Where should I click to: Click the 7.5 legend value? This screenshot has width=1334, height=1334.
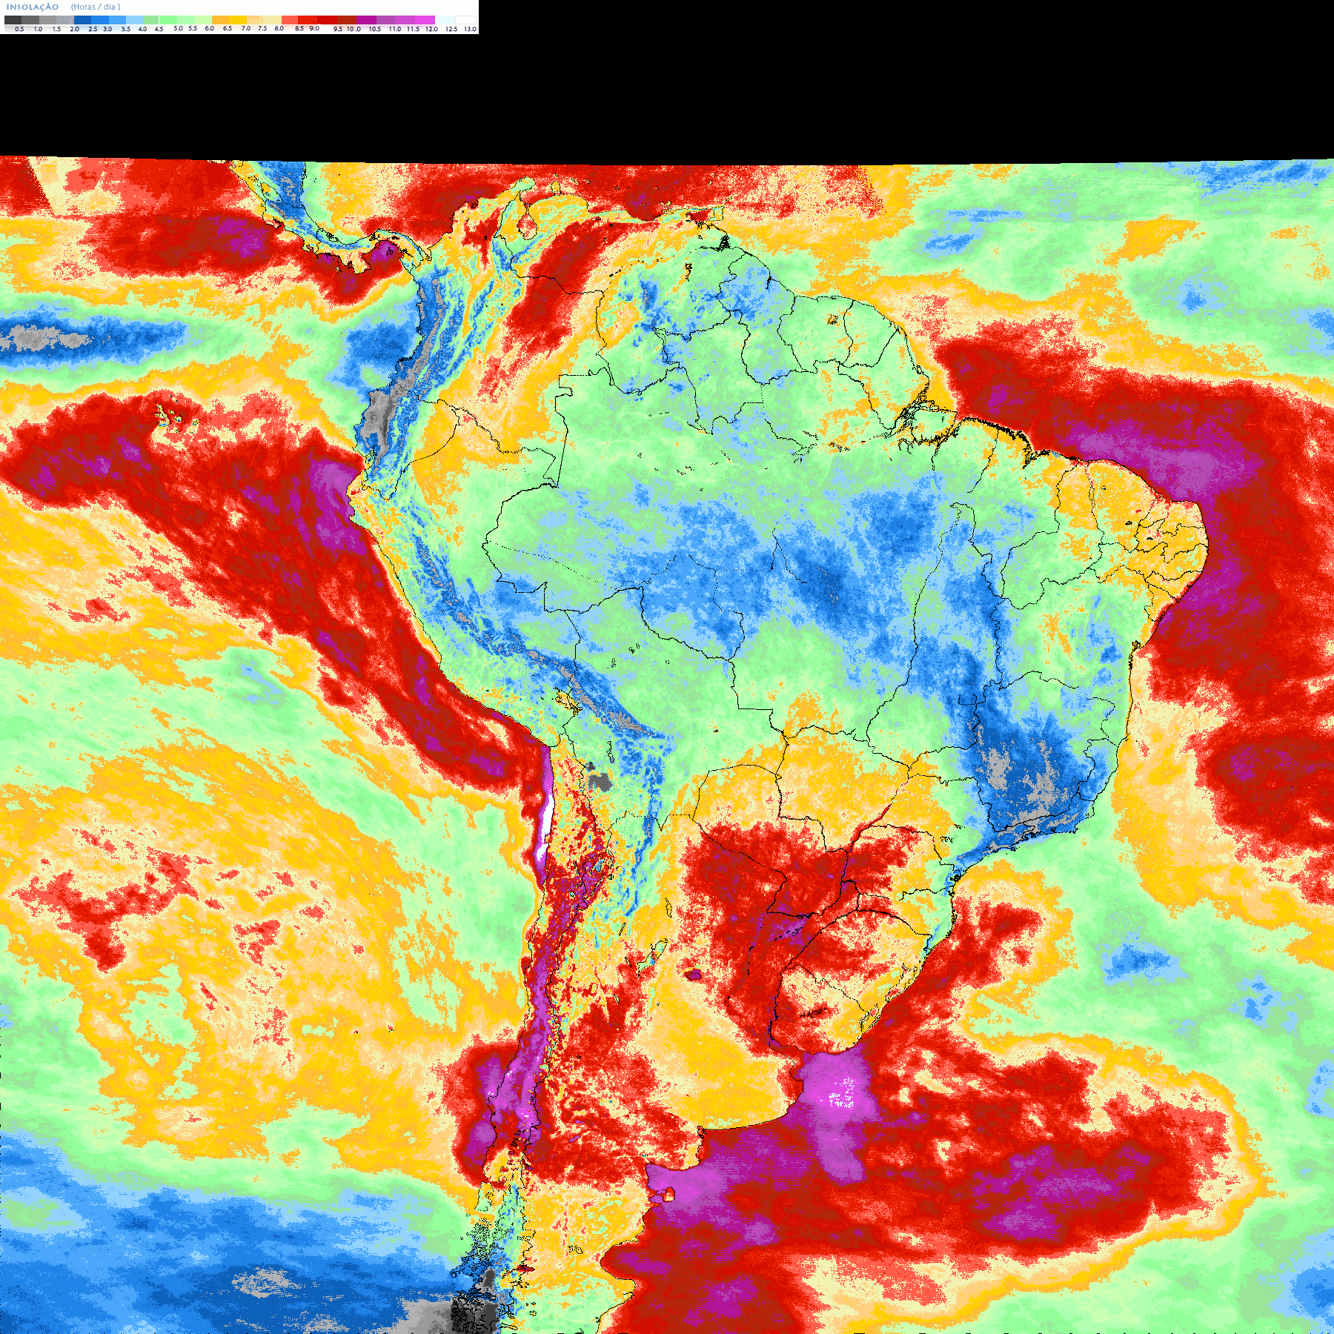point(262,28)
